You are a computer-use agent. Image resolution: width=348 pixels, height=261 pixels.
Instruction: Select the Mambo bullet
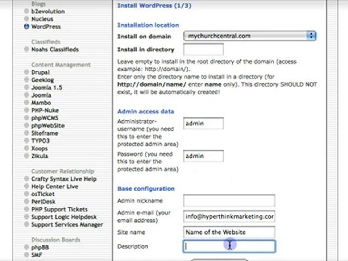(26, 103)
